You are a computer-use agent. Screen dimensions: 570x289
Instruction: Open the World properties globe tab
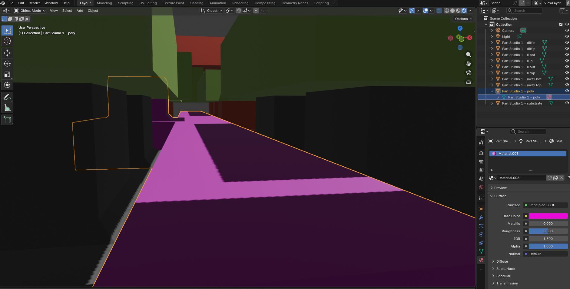(x=481, y=187)
